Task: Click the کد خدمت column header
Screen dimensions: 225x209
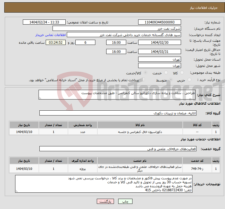Action: tap(197, 161)
